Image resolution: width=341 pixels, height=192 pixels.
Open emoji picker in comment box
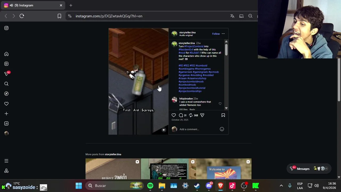pyautogui.click(x=222, y=129)
